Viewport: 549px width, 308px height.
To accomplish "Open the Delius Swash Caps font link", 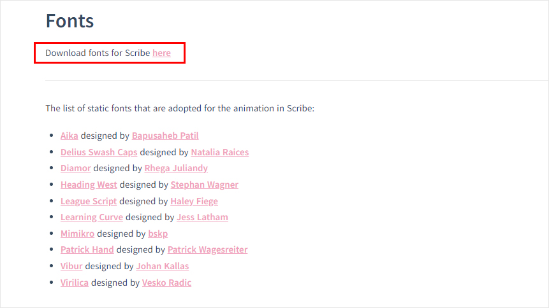I will coord(99,152).
